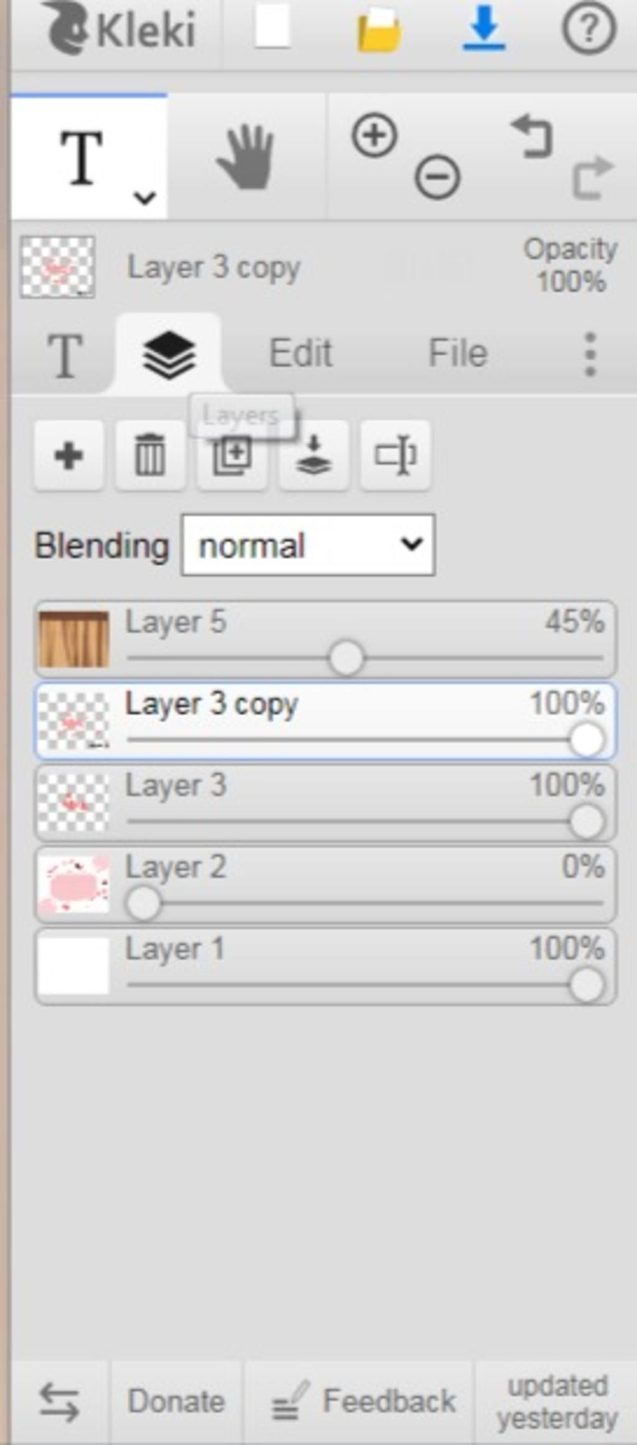Undo the last action

tap(532, 136)
